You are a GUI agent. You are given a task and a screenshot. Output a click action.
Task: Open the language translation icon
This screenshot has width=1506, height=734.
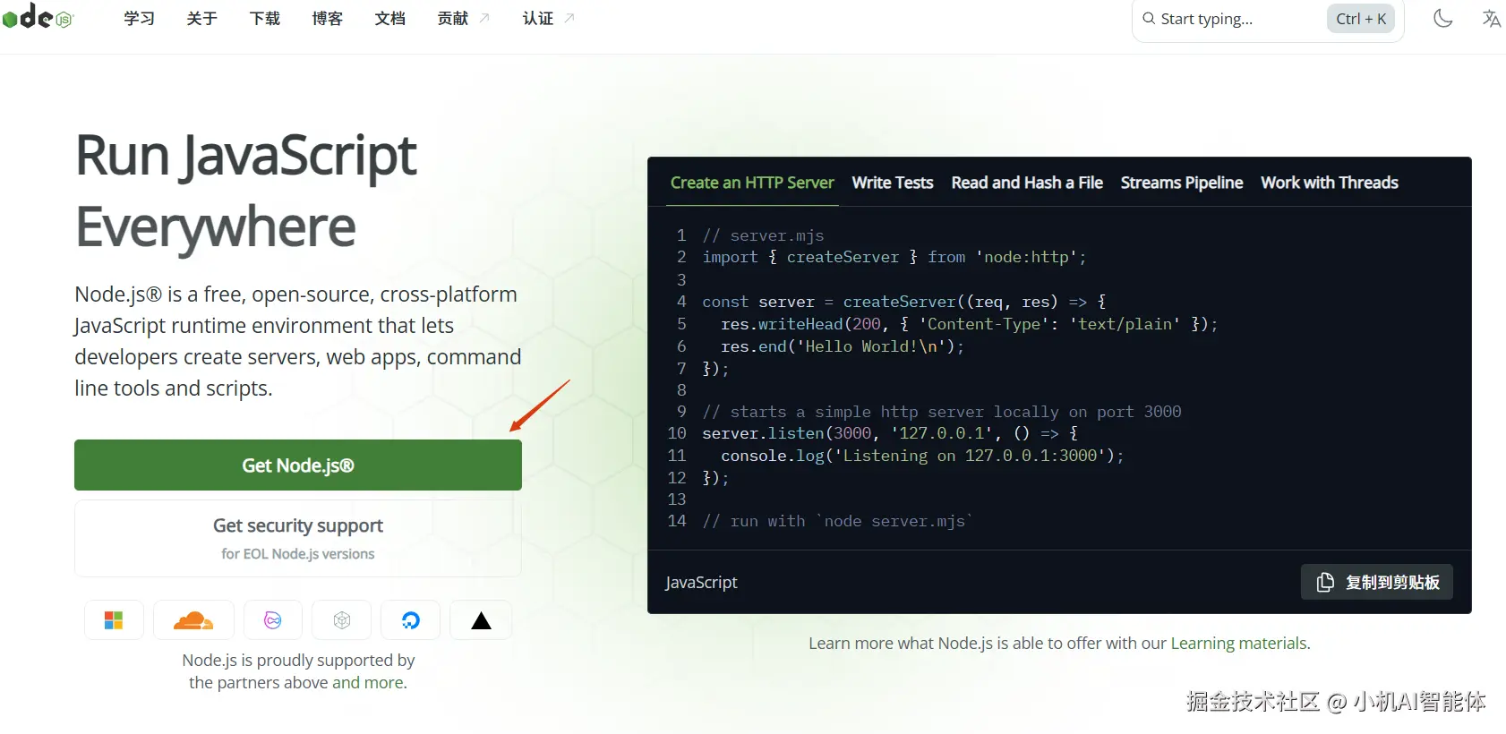1491,18
